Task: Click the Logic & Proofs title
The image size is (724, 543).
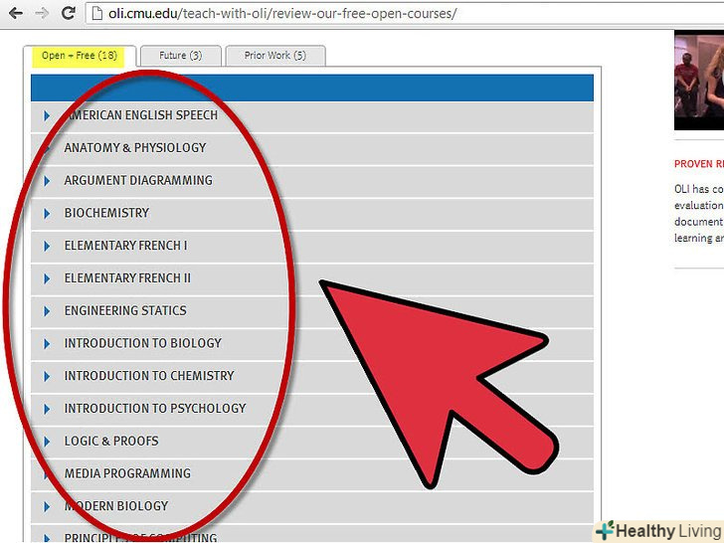Action: (111, 441)
